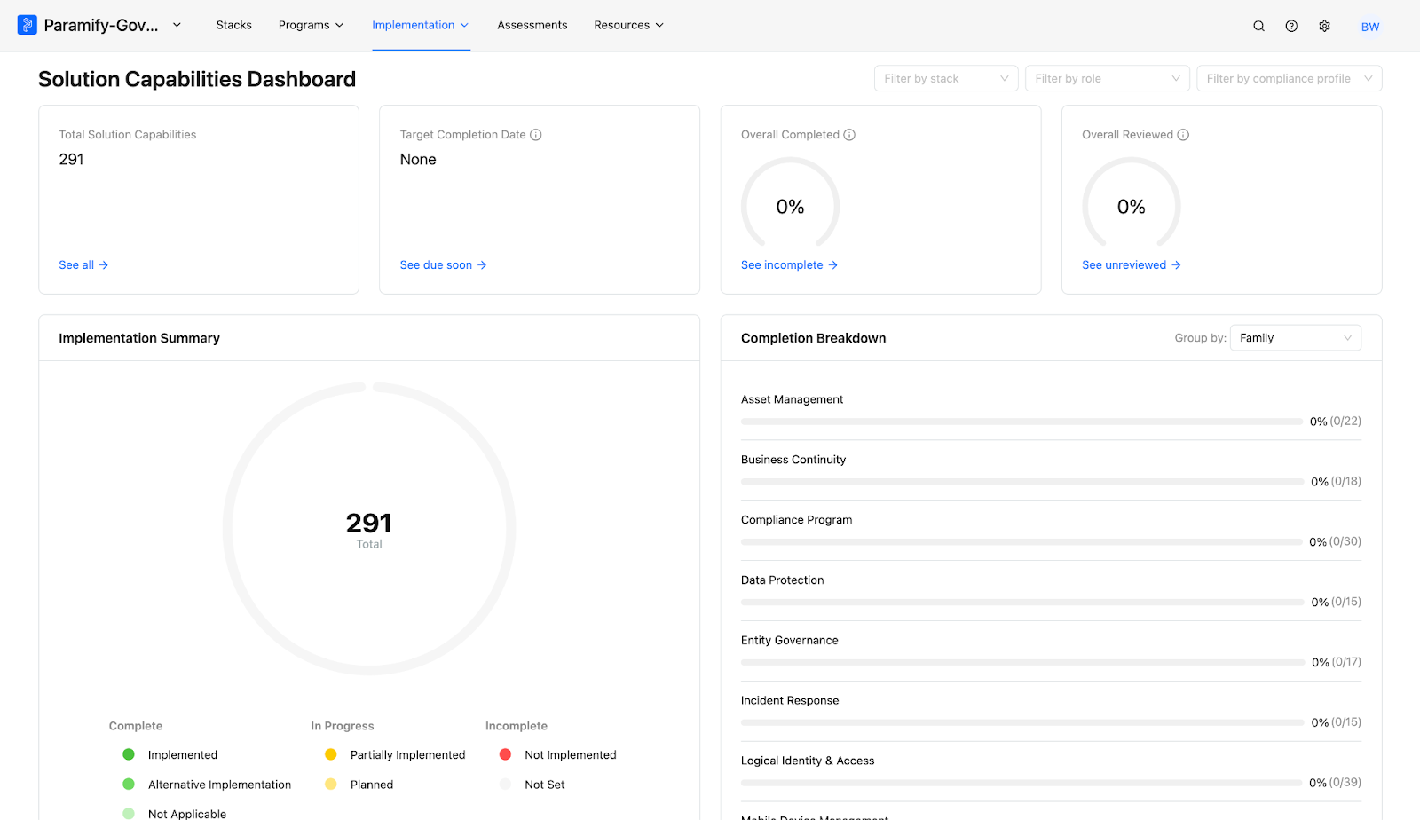The image size is (1420, 820).
Task: Click the Overall Completed 0% gauge
Action: [x=790, y=206]
